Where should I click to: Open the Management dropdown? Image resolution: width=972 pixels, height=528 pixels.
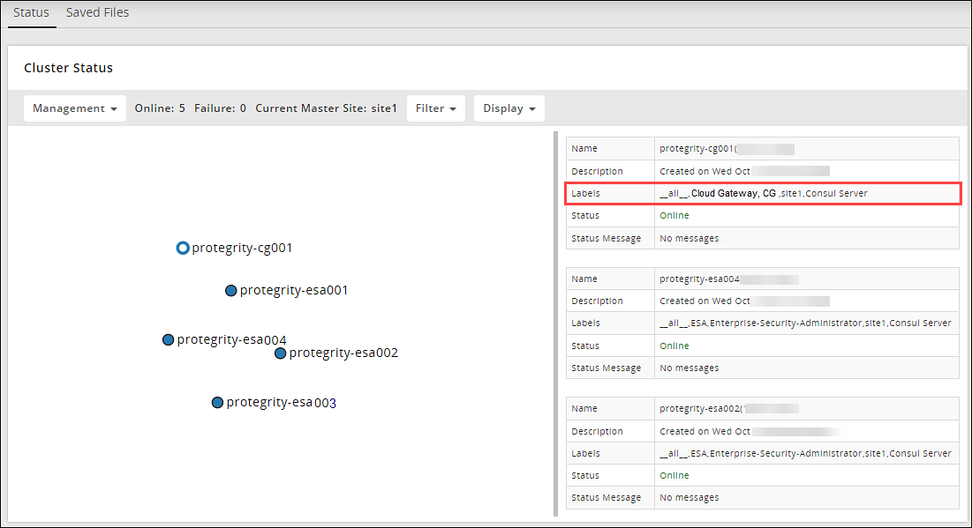[75, 108]
